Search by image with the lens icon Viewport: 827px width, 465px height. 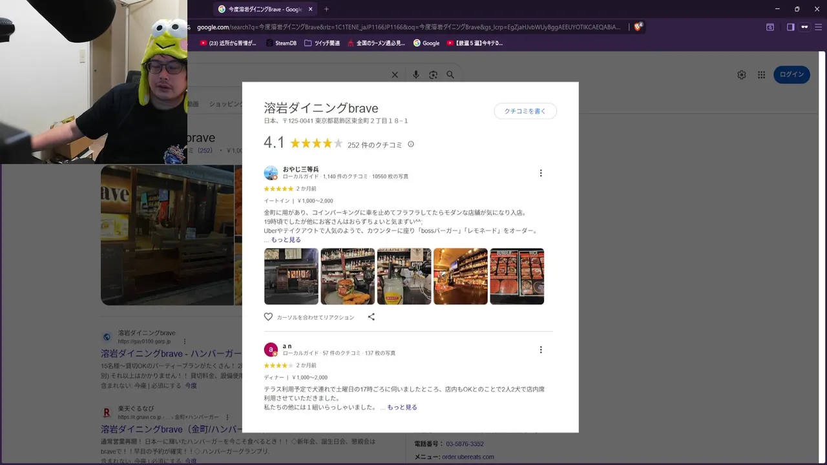[x=433, y=75]
